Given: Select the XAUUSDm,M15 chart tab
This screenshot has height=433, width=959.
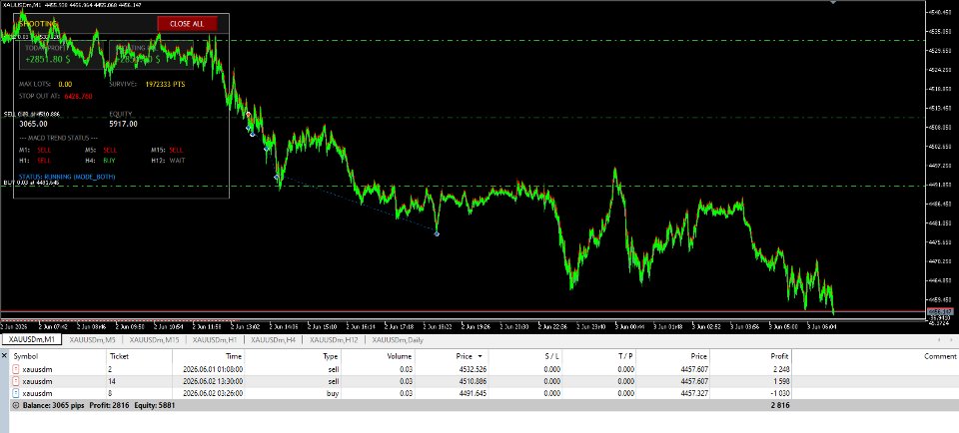Looking at the screenshot, I should [x=154, y=340].
